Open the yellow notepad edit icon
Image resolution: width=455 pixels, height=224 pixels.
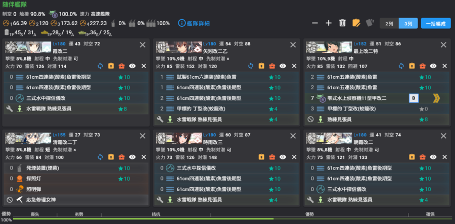pos(356,23)
